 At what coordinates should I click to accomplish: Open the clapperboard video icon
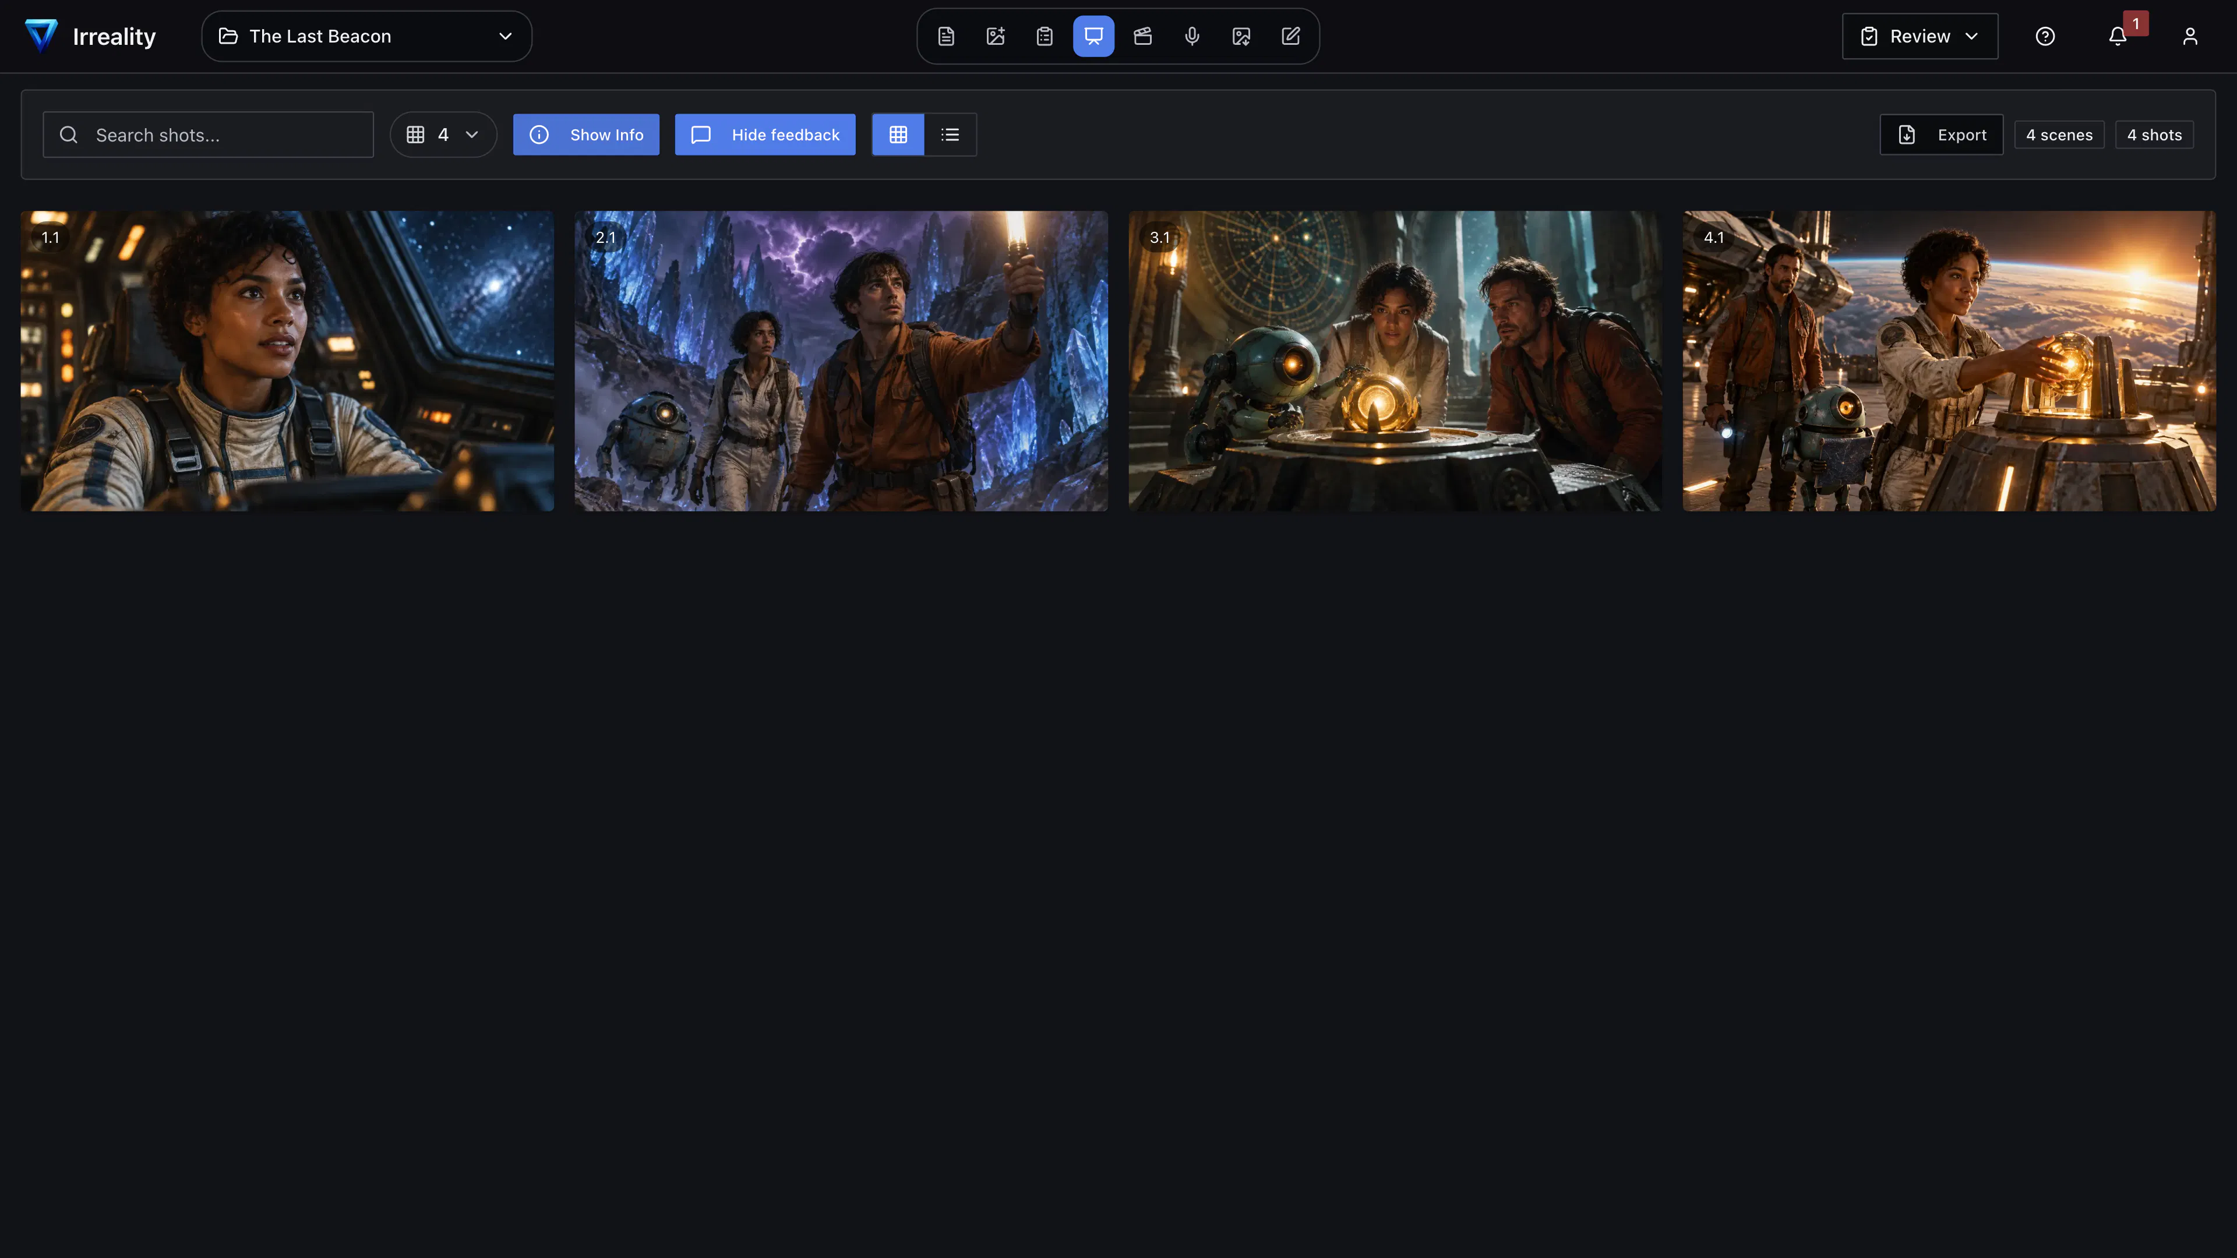tap(1143, 37)
